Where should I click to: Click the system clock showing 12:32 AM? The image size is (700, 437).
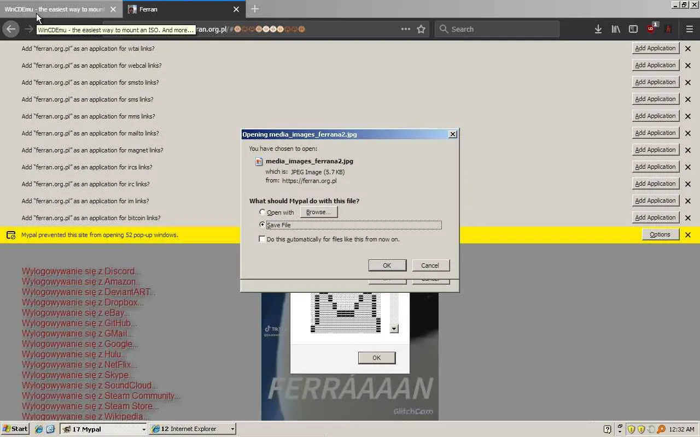coord(681,429)
